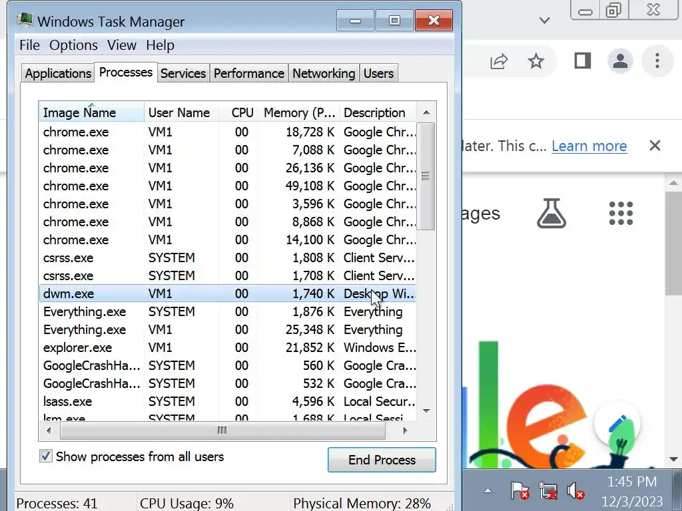
Task: Dismiss the Chrome info bar with X
Action: 655,146
